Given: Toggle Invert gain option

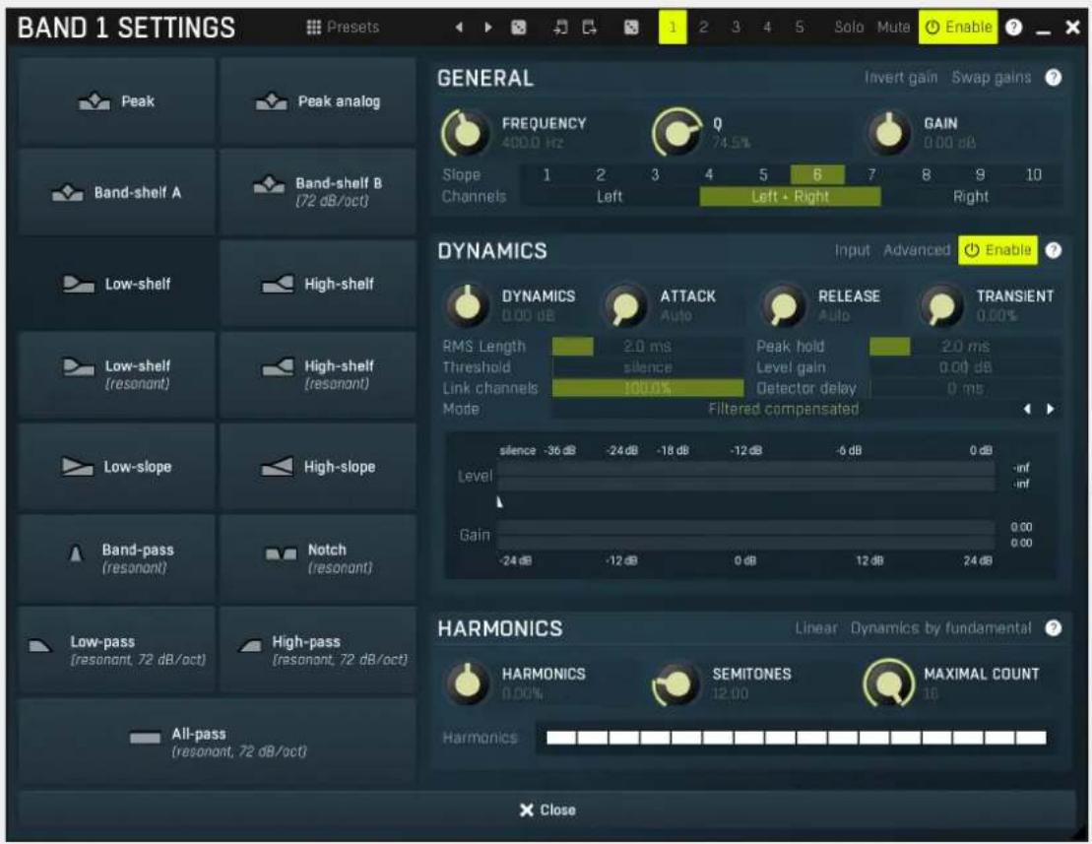Looking at the screenshot, I should point(901,77).
